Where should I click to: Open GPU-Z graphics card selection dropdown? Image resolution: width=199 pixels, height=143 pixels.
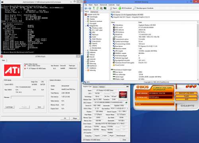[x=96, y=140]
